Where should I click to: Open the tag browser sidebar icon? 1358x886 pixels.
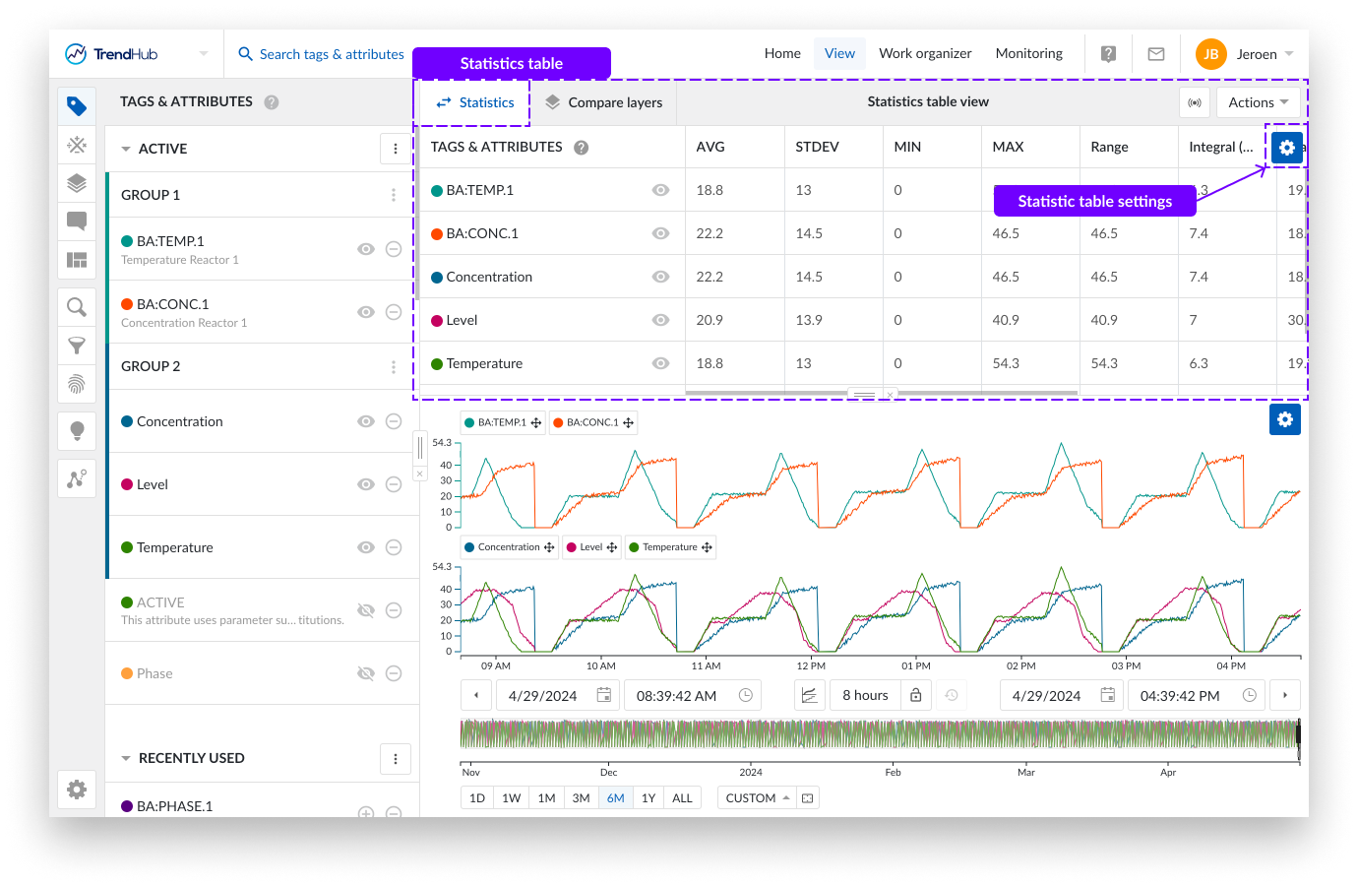coord(77,106)
